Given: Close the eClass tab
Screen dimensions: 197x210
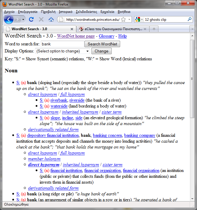Looking at the screenshot, I should [145, 29].
